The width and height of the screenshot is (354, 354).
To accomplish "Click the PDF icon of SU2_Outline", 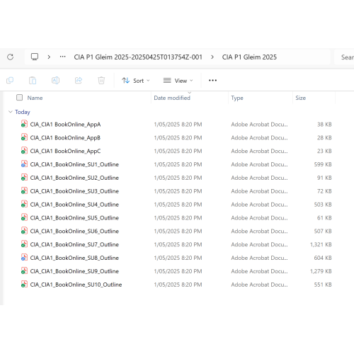I will 24,178.
